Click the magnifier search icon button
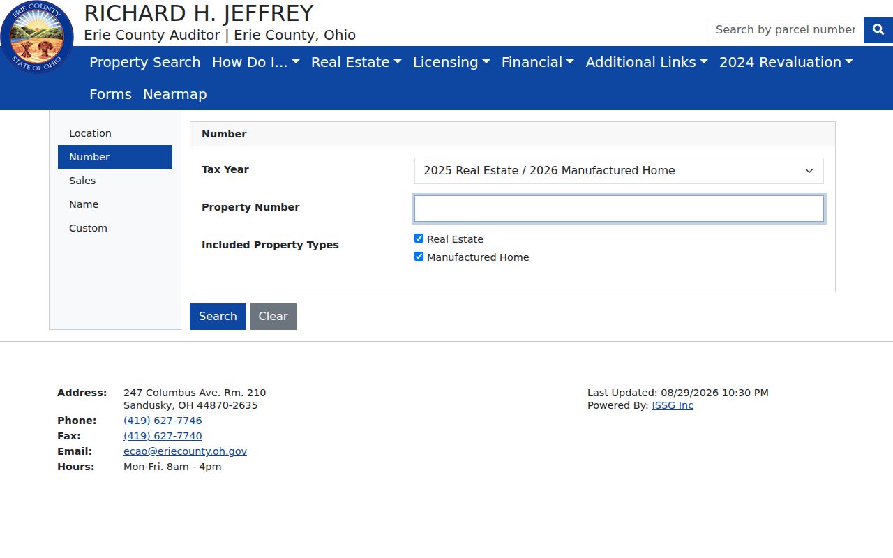The image size is (893, 558). [878, 30]
